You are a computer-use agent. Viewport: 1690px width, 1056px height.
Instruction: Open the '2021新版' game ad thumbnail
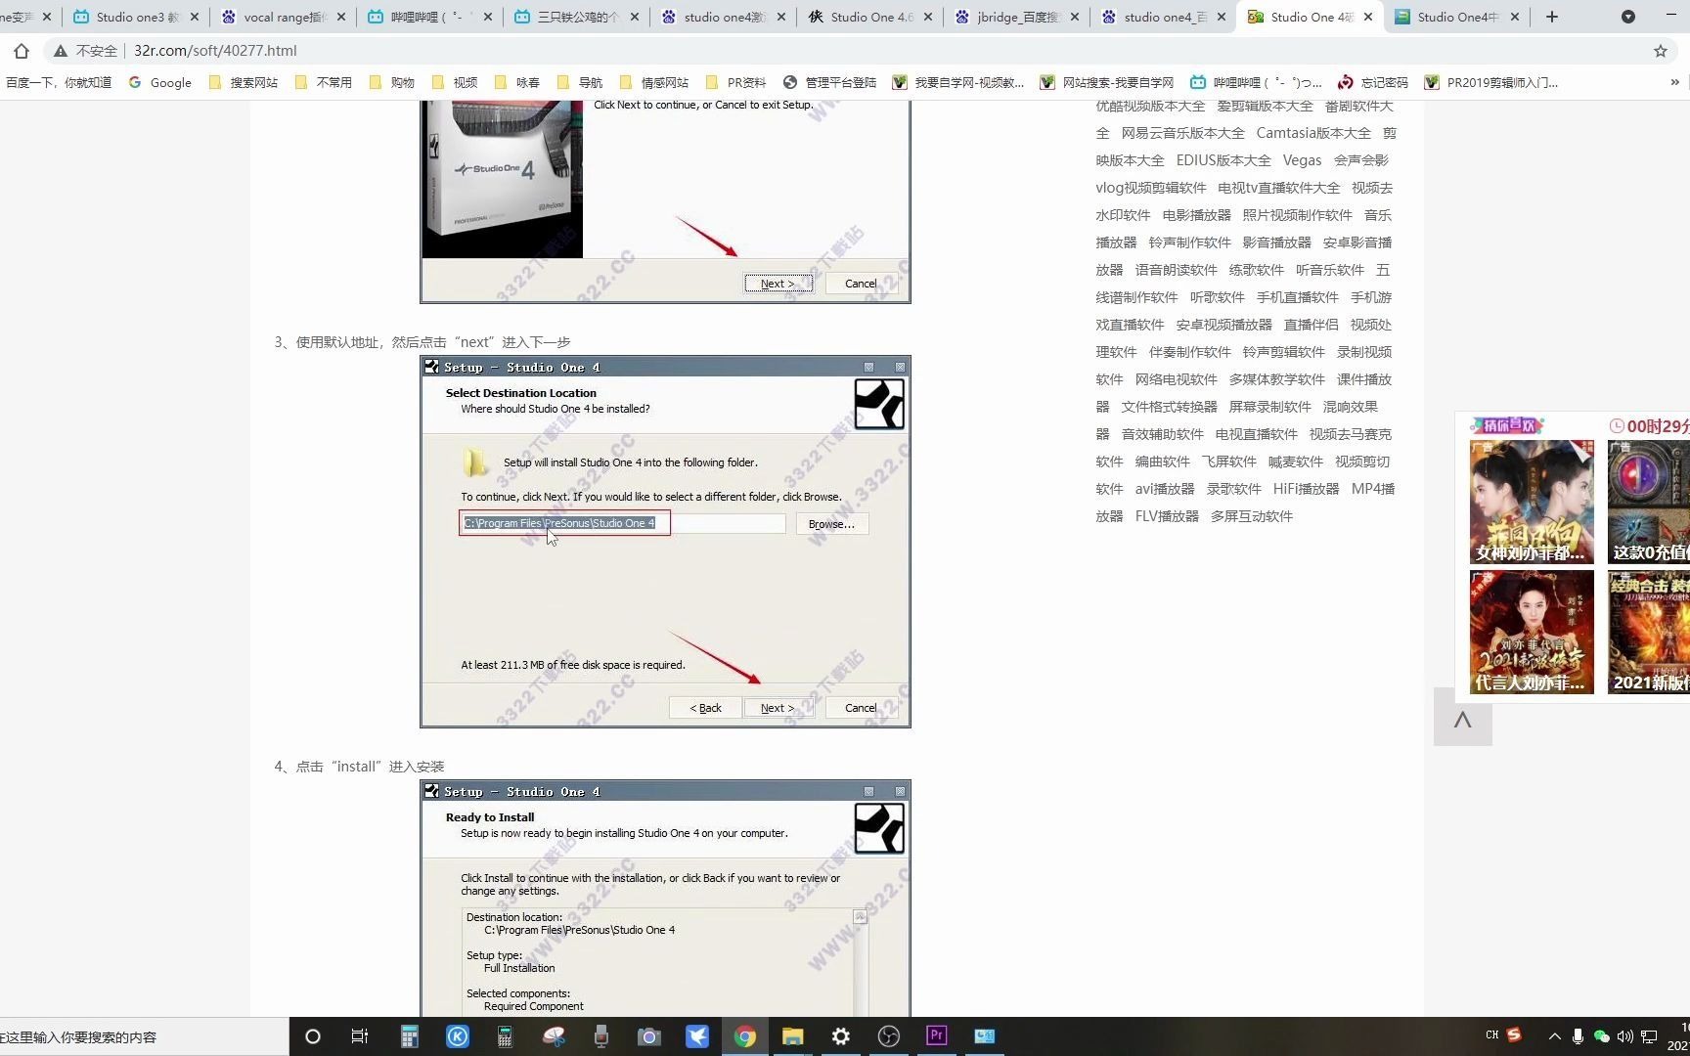tap(1649, 632)
